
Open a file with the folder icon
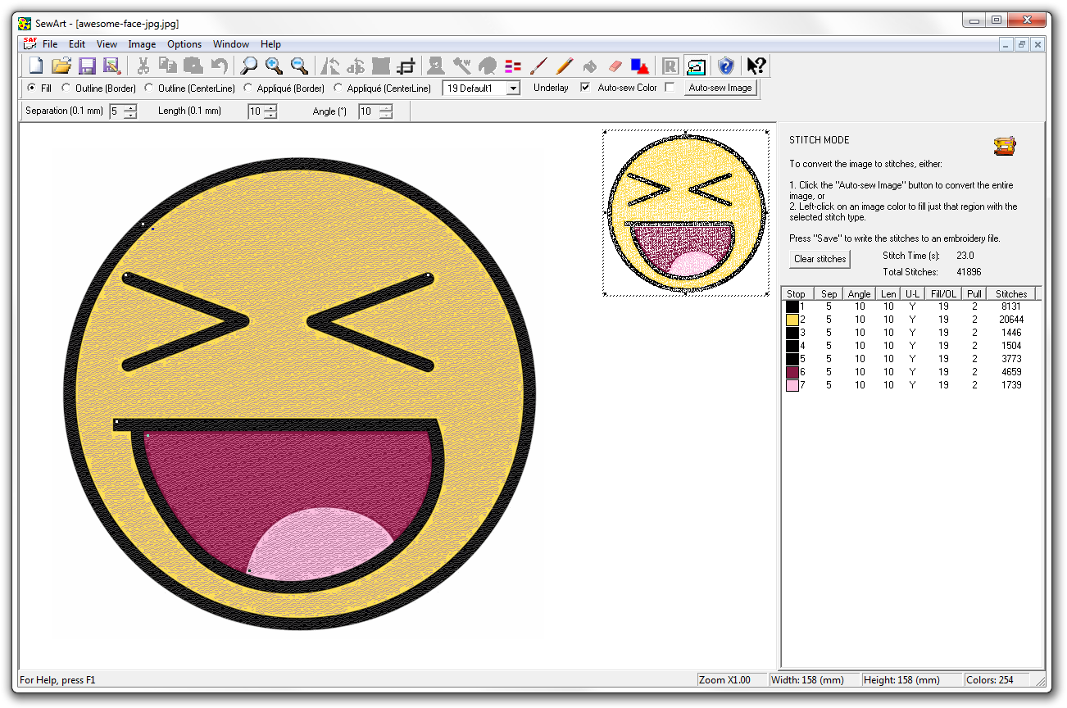(62, 66)
